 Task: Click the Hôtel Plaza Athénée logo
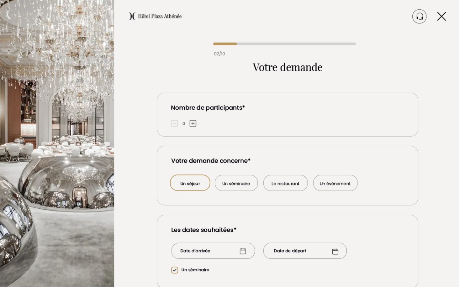pos(155,16)
